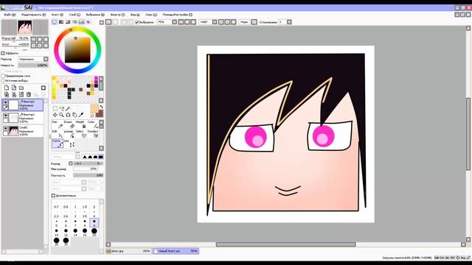Switch to the photo.jpg document tab
Screen dimensions: 472x265
128,251
